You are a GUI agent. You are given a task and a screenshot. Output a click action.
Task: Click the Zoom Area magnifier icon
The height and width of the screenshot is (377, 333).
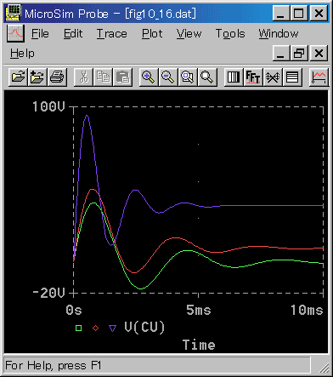188,77
